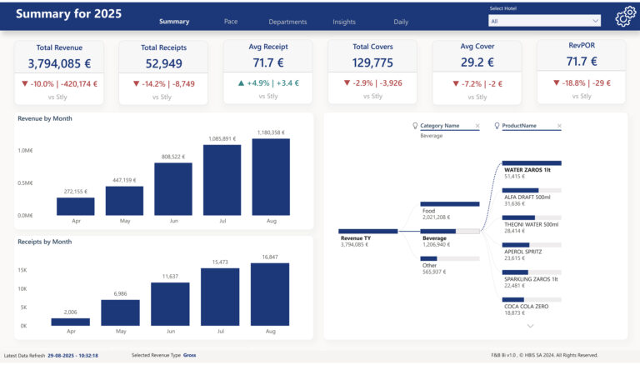Click the Total Covers KPI card
Viewport: 640px width, 365px height.
pos(372,72)
